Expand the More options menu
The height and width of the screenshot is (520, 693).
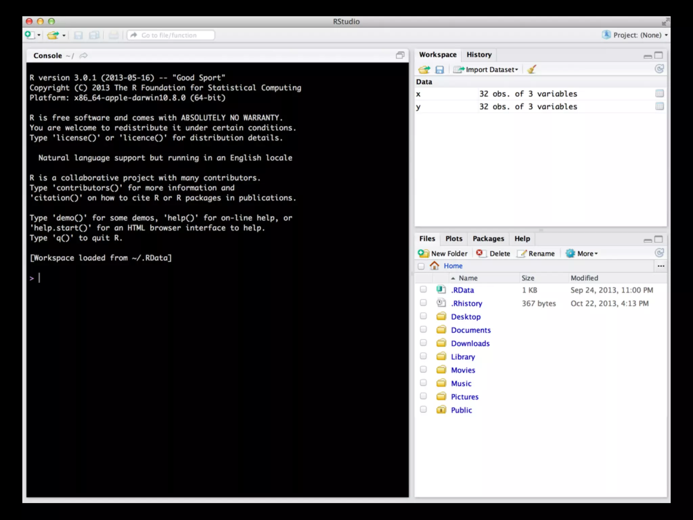pyautogui.click(x=582, y=254)
